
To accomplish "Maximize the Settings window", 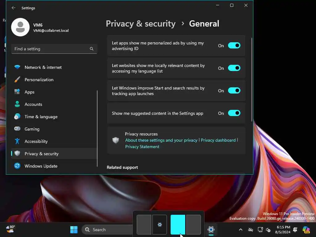I will coord(232,5).
